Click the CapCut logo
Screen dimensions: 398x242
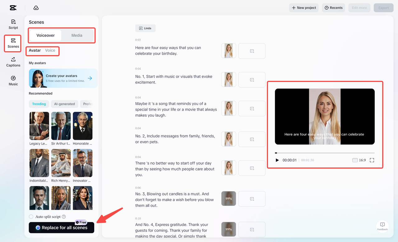13,7
